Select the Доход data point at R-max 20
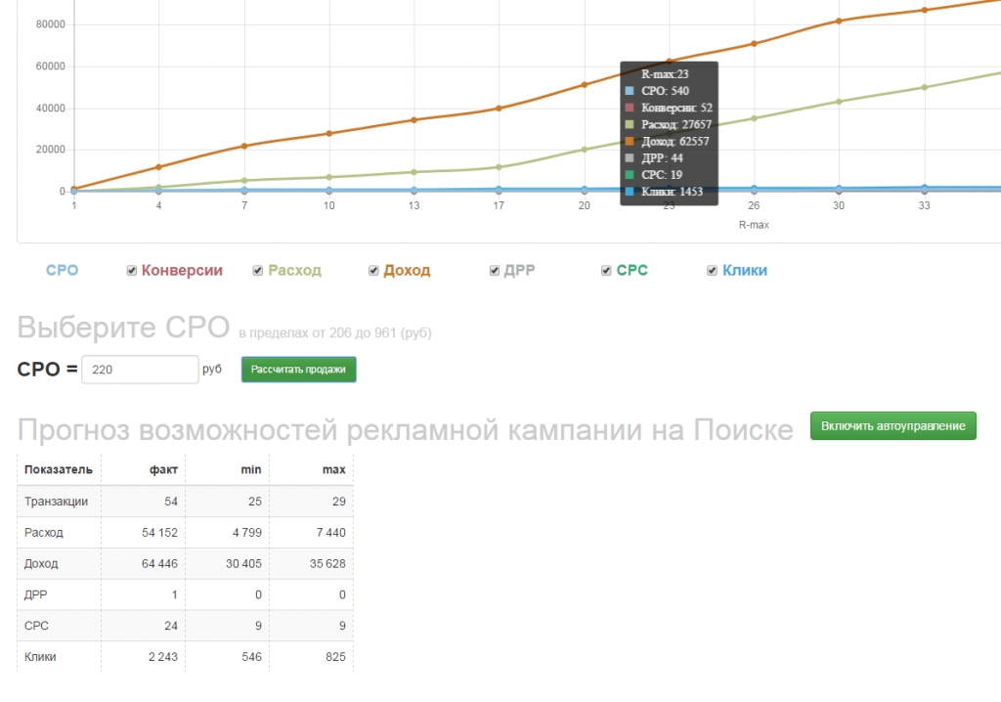Image resolution: width=1001 pixels, height=702 pixels. [x=585, y=85]
